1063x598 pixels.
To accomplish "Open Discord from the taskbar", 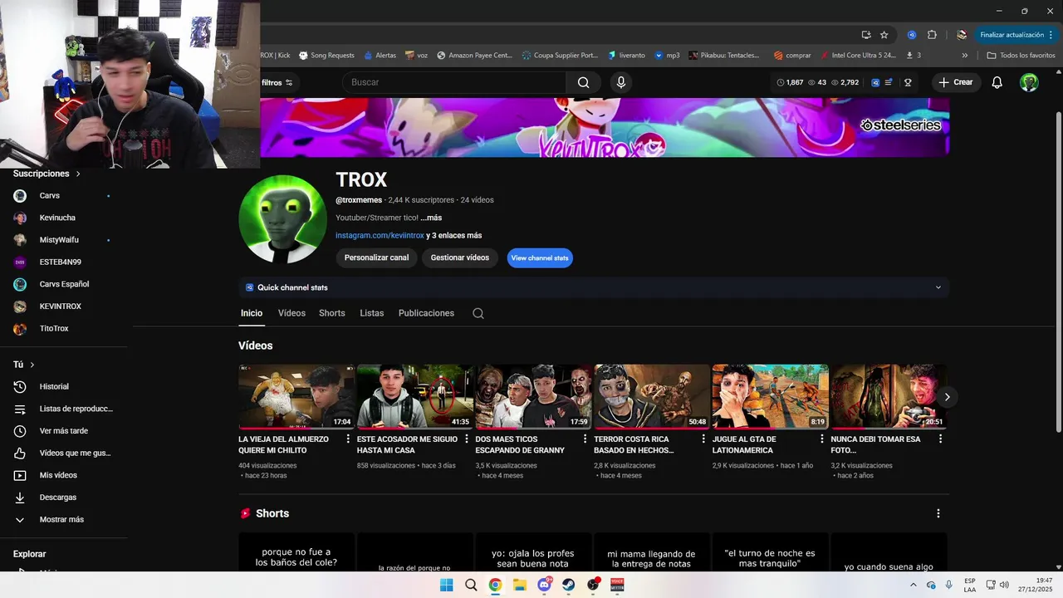I will click(544, 585).
